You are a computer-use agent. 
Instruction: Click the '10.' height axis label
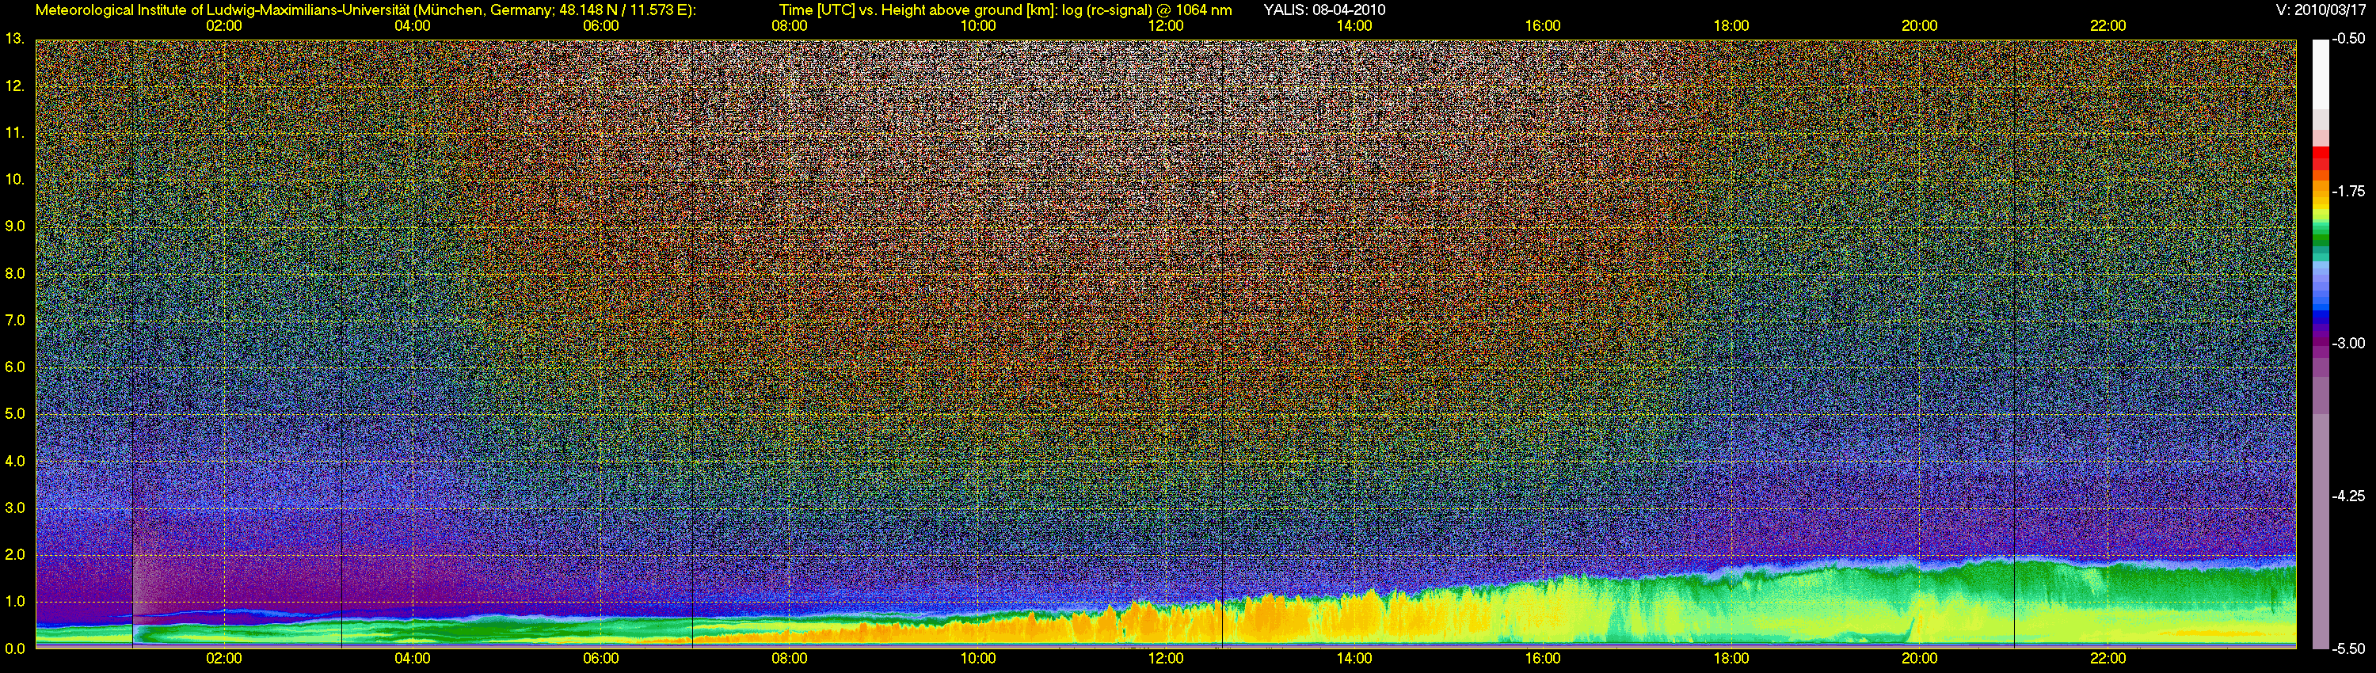[x=15, y=180]
